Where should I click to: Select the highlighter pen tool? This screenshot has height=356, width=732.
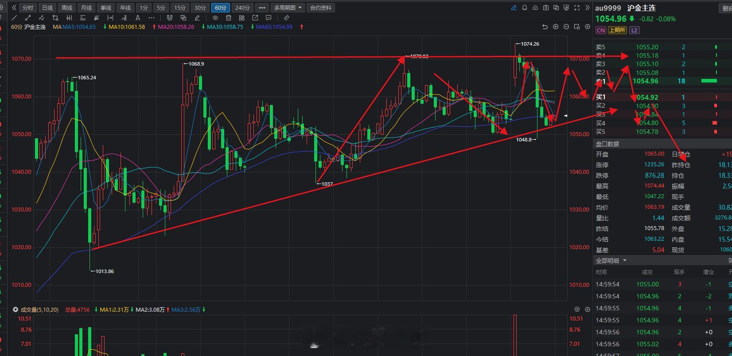point(197,18)
